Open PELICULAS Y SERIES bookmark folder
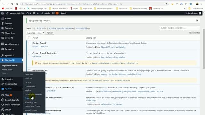This screenshot has height=115, width=205. coord(58,8)
